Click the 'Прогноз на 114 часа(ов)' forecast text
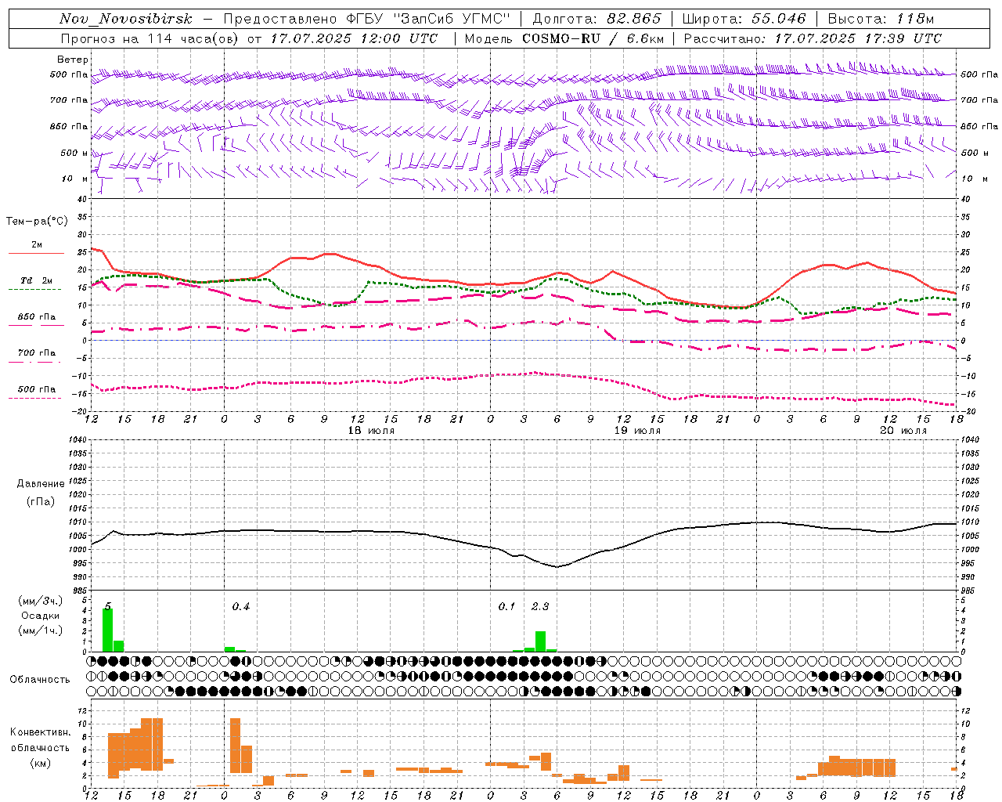Viewport: 1002px width, 802px height. point(150,38)
